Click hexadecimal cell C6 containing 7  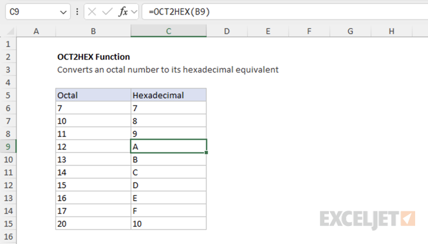pyautogui.click(x=169, y=108)
